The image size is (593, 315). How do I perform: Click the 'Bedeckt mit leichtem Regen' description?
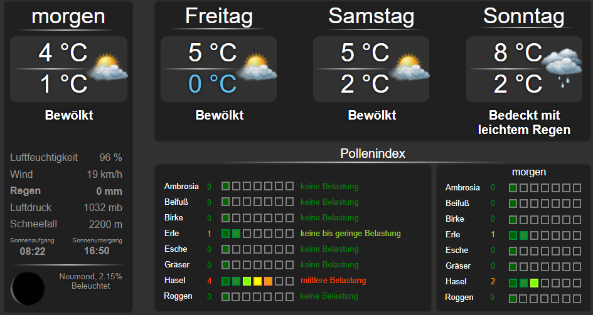524,122
